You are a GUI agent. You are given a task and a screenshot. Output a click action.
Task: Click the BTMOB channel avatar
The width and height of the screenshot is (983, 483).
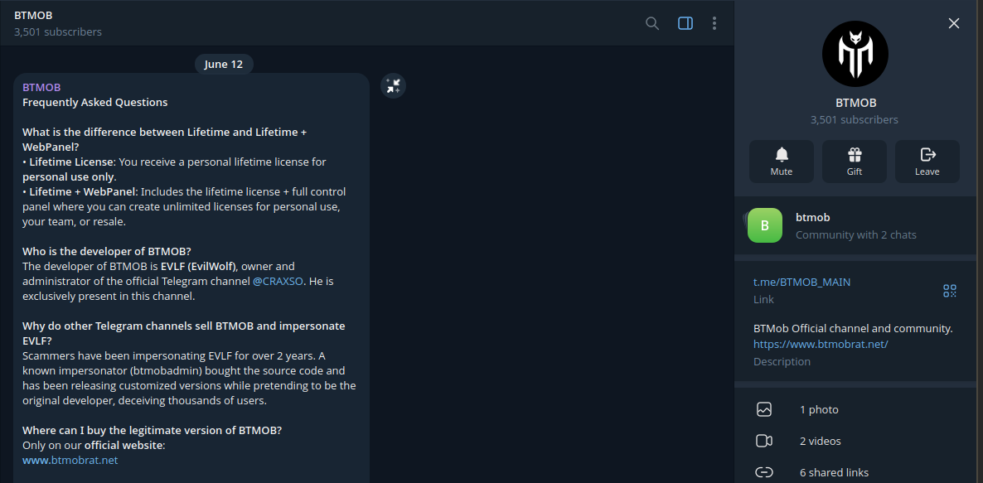click(x=855, y=53)
